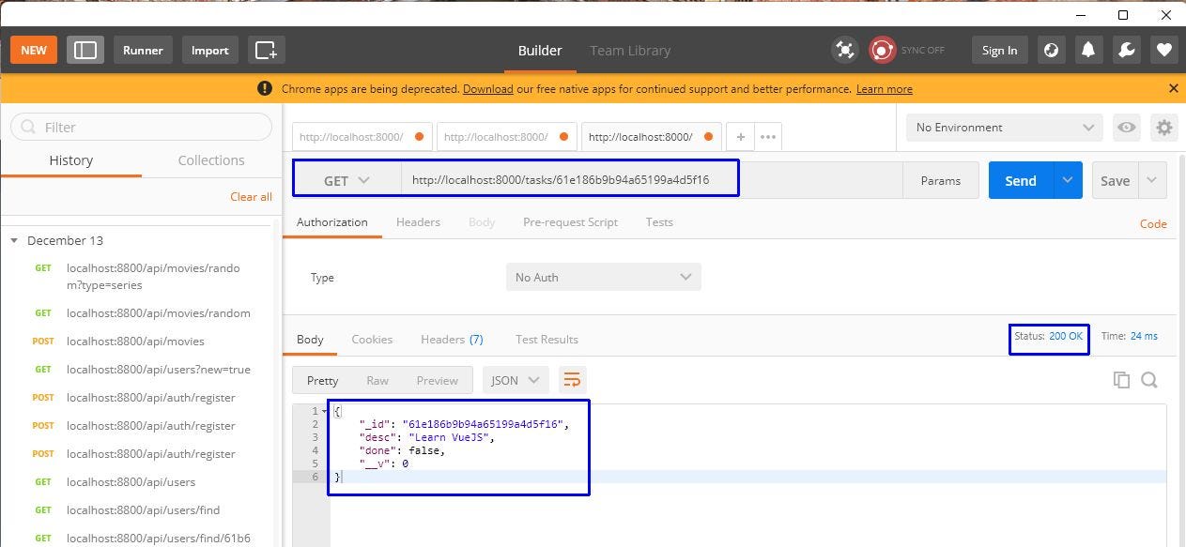The height and width of the screenshot is (547, 1186).
Task: Click the Filter search field
Action: tap(141, 127)
